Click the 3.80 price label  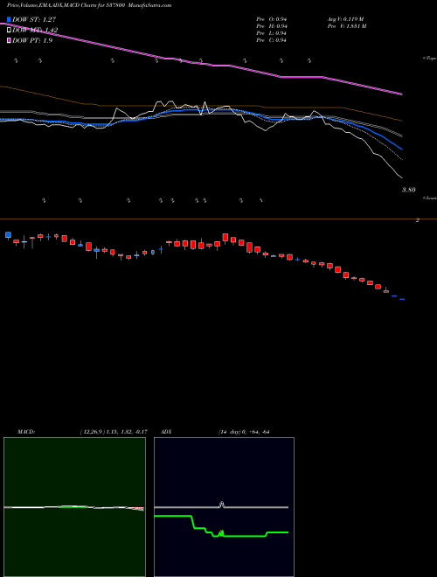click(409, 190)
